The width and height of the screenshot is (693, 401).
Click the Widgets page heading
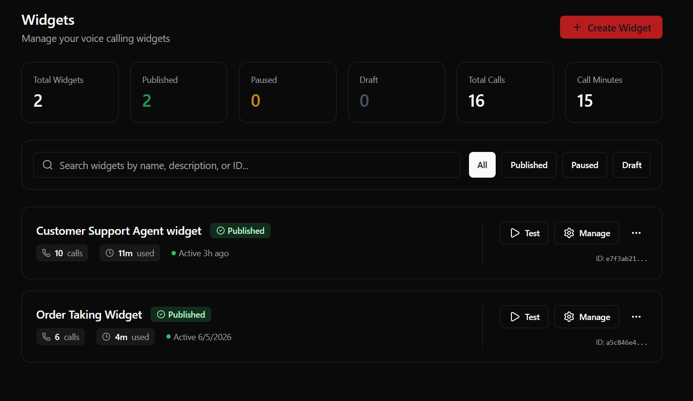pyautogui.click(x=48, y=20)
